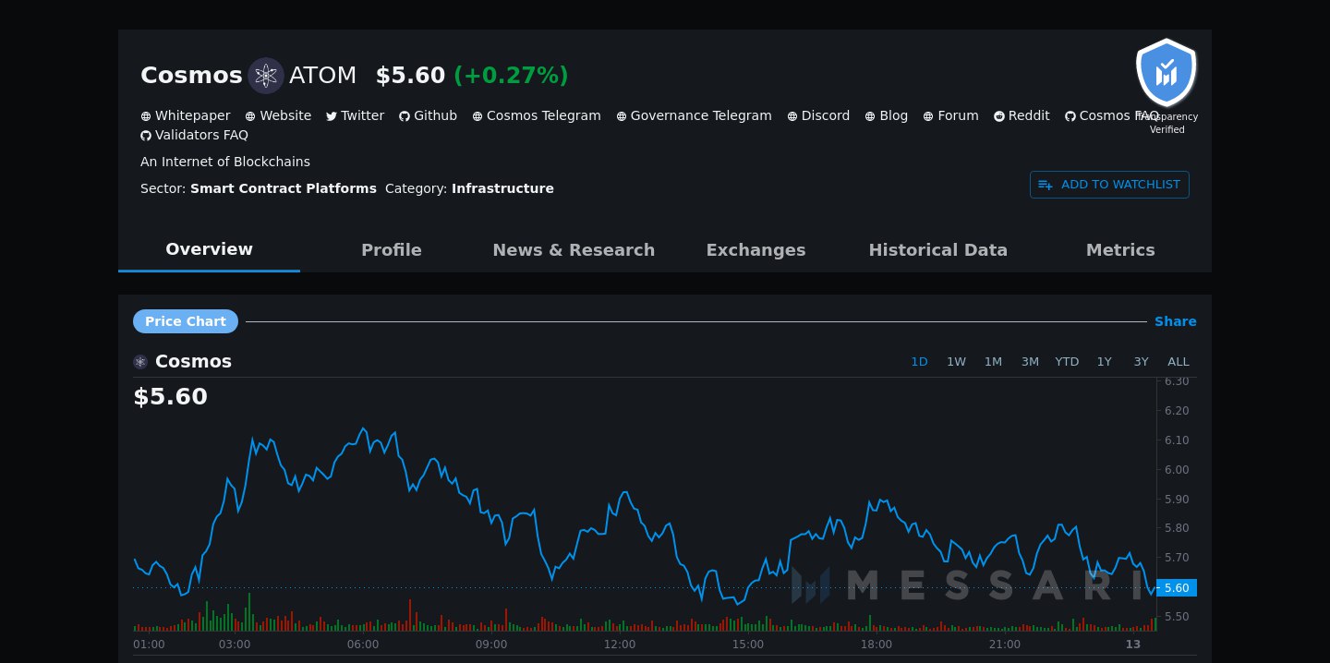Click the globe icon beside Blog
The image size is (1330, 663).
click(870, 116)
